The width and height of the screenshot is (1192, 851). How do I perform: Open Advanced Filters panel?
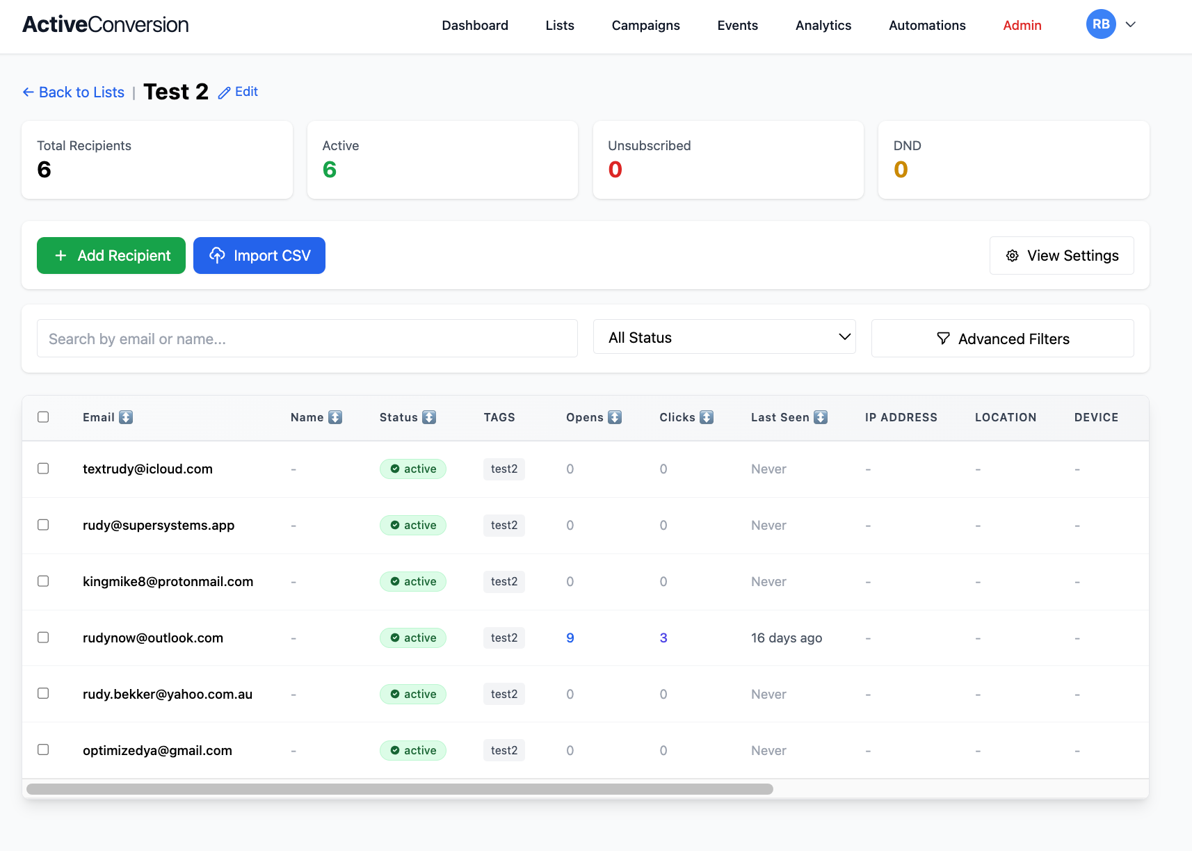(x=1002, y=339)
